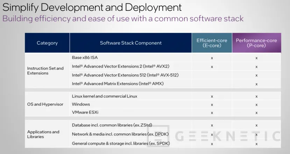Select the Category column header

pyautogui.click(x=47, y=43)
